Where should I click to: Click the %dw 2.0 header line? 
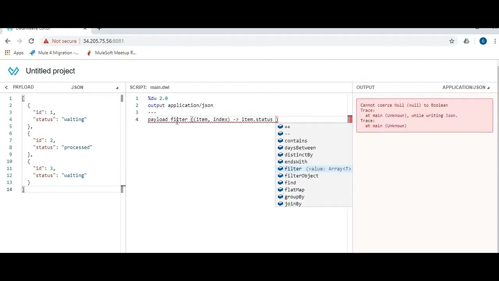[x=157, y=98]
